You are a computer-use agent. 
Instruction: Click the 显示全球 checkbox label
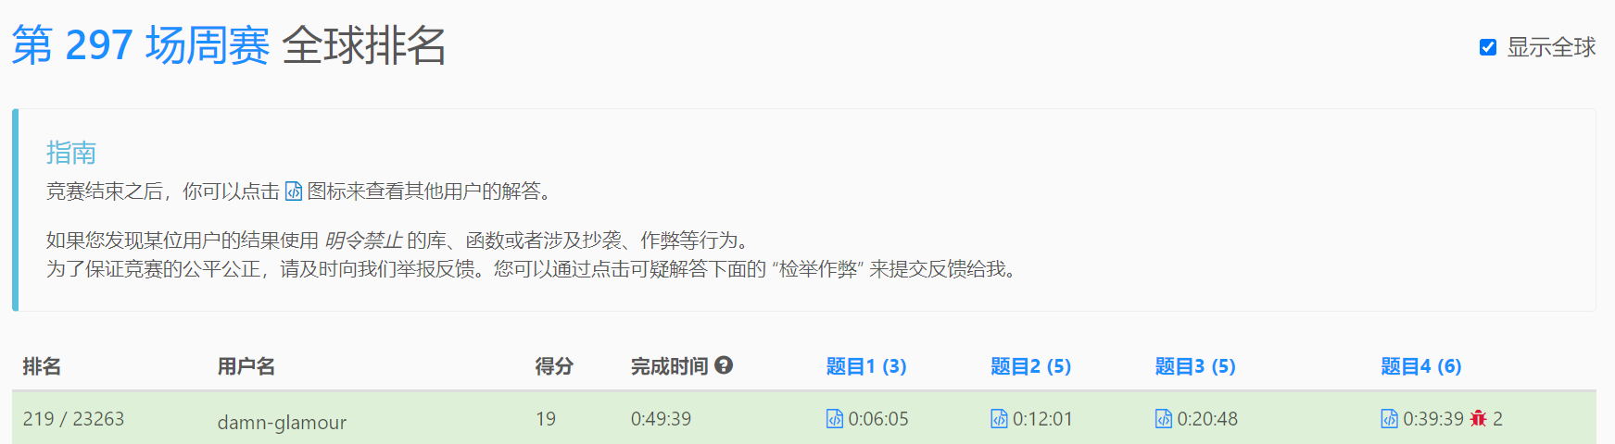pos(1551,47)
